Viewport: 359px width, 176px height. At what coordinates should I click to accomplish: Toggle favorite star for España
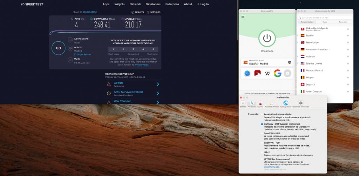coord(348,35)
